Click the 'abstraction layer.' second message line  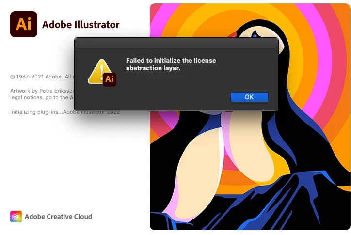153,68
